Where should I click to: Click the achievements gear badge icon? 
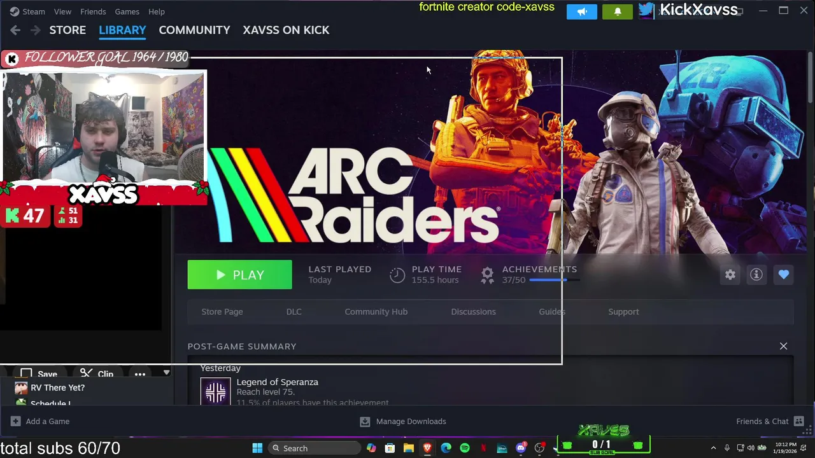[x=487, y=275]
